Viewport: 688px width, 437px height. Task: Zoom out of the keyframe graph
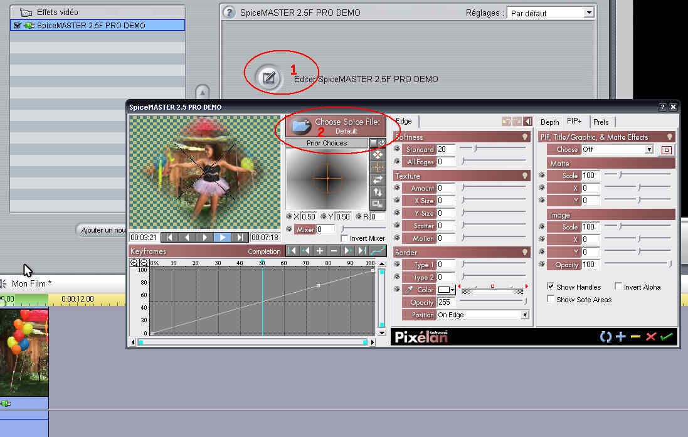[x=144, y=263]
